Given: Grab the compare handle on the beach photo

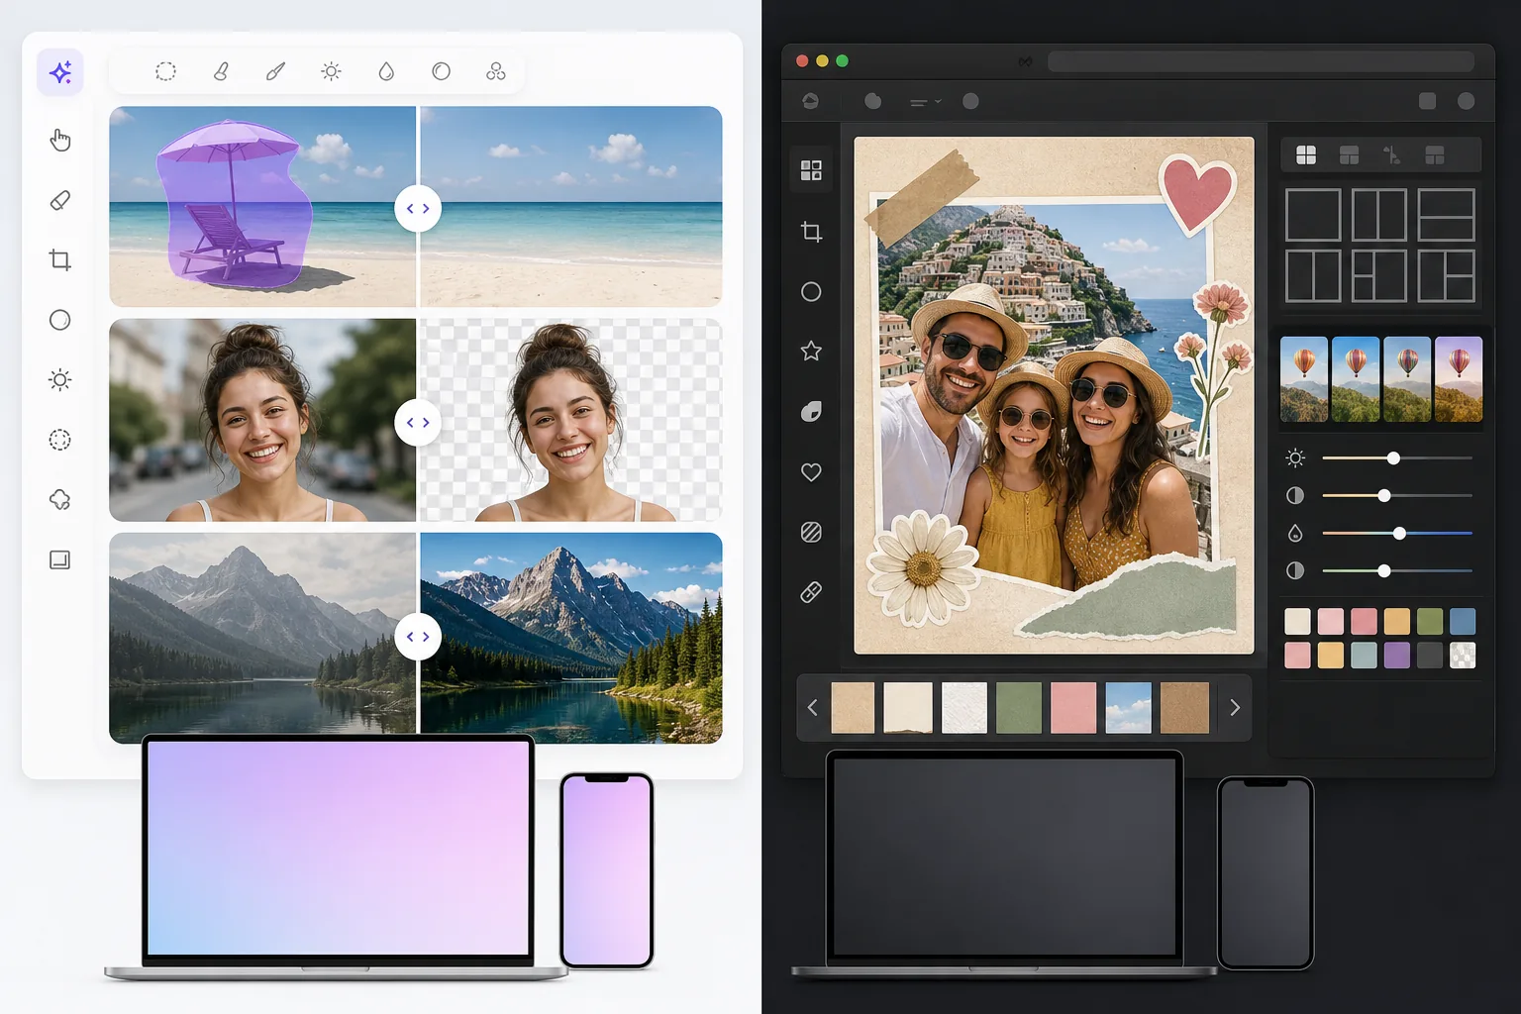Looking at the screenshot, I should (418, 209).
